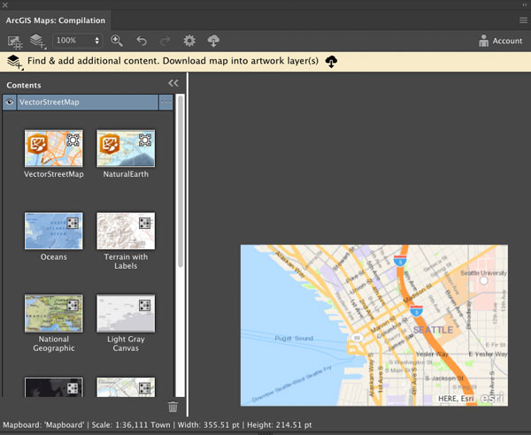This screenshot has width=531, height=435.
Task: Click the undo arrow icon
Action: coord(142,41)
